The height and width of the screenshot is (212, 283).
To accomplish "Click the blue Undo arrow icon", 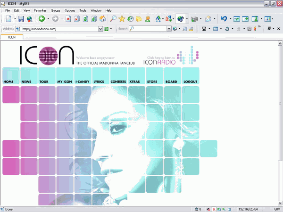I will pyautogui.click(x=224, y=18).
